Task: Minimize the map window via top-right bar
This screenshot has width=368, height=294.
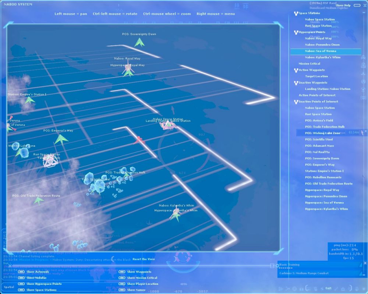Action: coord(357,6)
